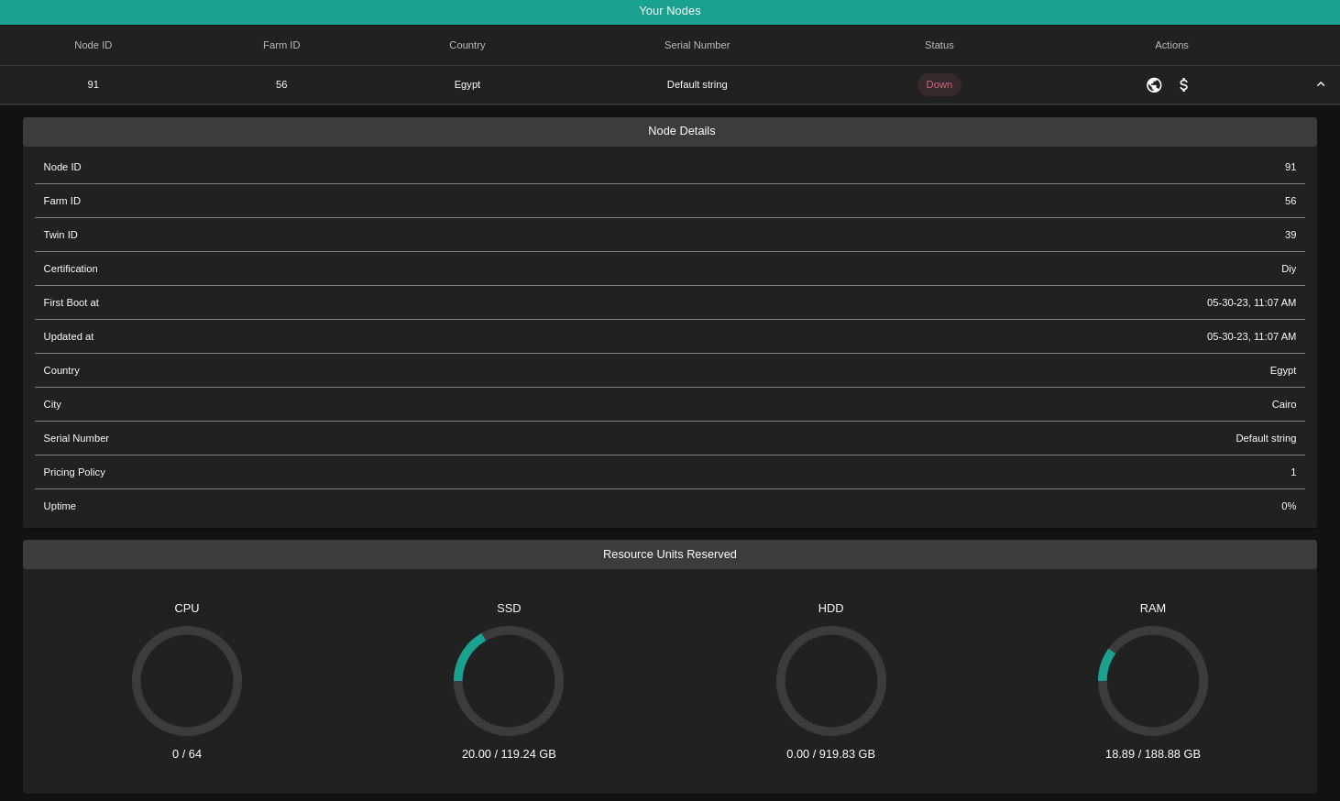The image size is (1340, 801).
Task: Sort by Node ID column header
Action: [93, 45]
